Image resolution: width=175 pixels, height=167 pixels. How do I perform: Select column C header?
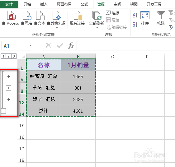113,56
